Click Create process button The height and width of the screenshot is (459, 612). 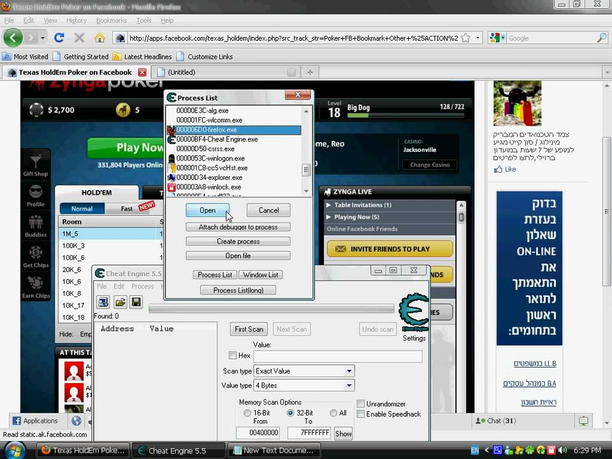click(x=238, y=241)
